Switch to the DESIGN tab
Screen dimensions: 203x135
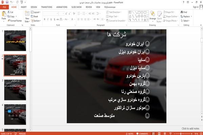[x=33, y=7]
